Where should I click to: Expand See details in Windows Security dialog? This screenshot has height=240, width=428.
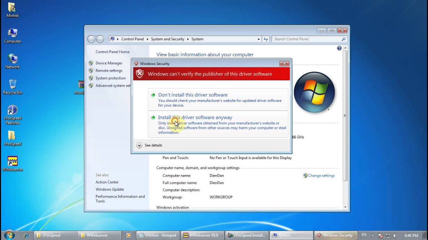tap(149, 145)
